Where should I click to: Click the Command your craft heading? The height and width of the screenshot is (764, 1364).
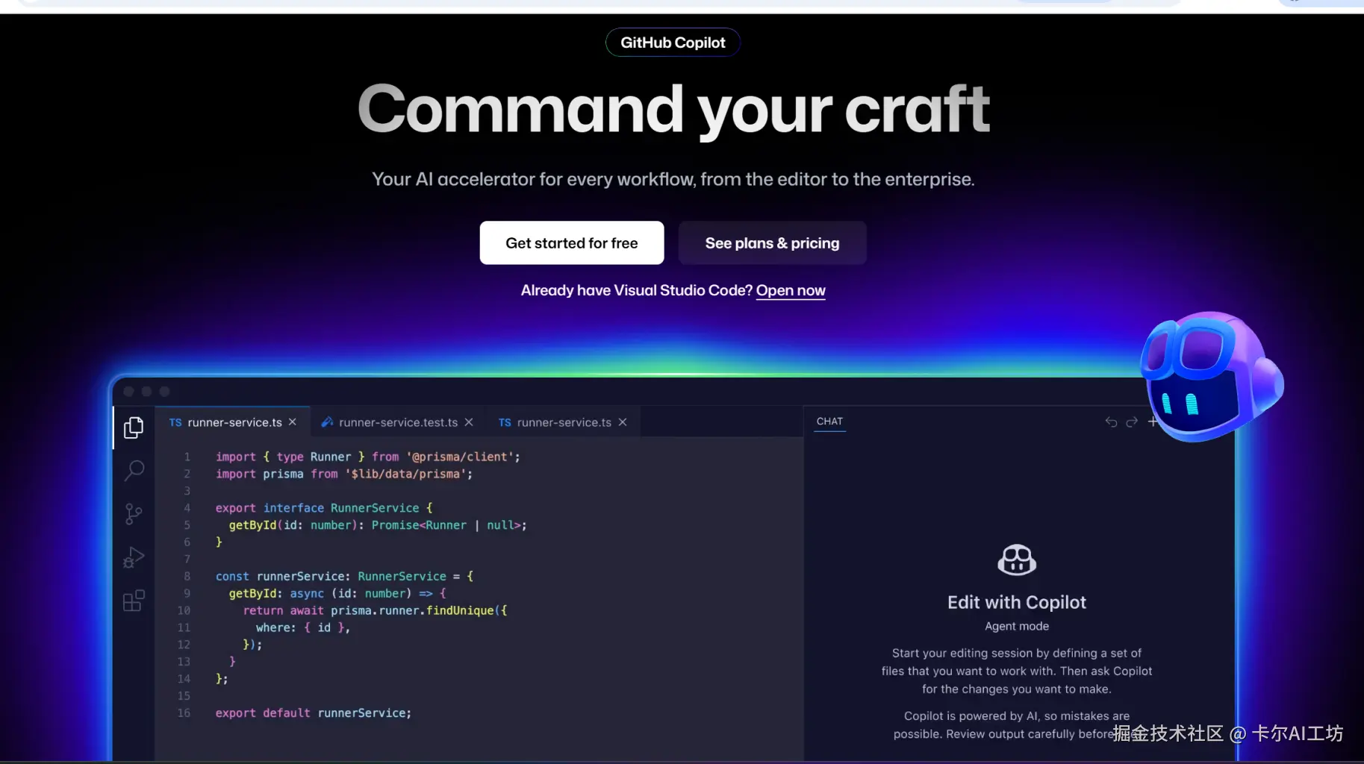point(673,110)
